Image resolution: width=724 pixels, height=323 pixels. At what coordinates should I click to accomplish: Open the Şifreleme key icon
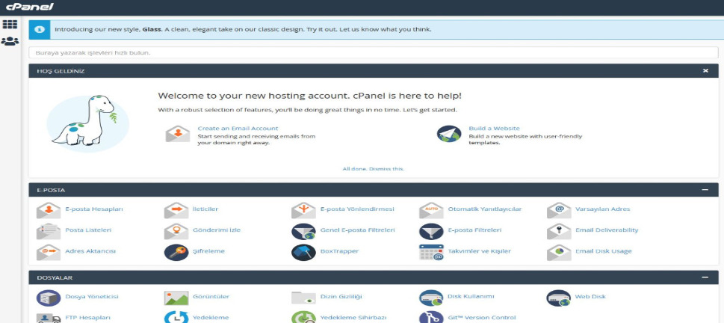(x=176, y=252)
